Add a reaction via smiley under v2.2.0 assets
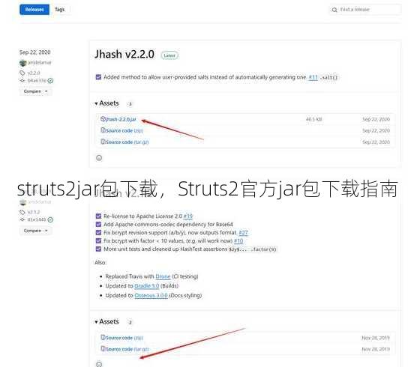This screenshot has width=414, height=367. pos(99,158)
